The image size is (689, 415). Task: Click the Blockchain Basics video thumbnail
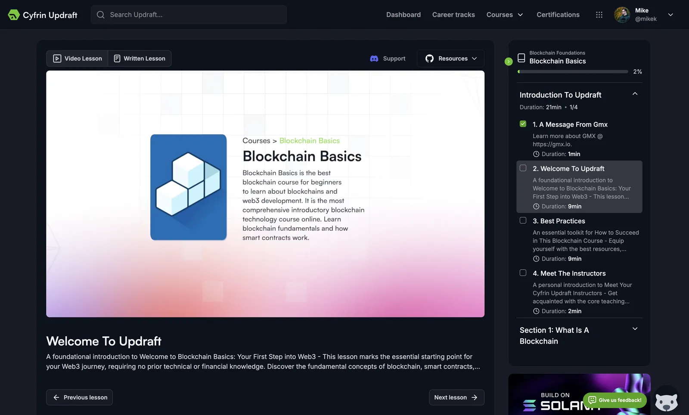click(x=265, y=194)
